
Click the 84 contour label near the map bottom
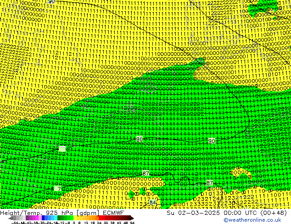152,203
